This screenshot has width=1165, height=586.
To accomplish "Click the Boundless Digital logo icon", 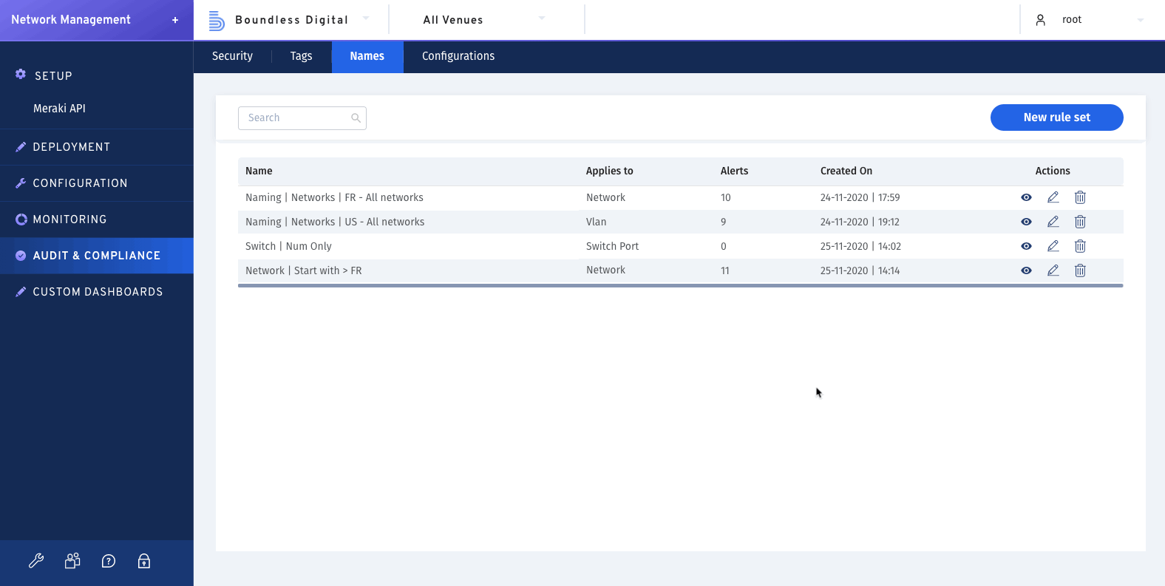I will (x=216, y=21).
